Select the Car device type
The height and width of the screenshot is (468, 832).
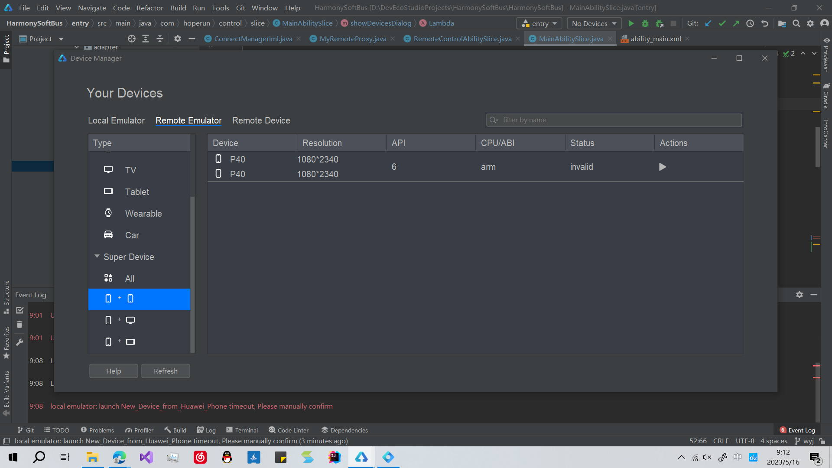(x=139, y=235)
